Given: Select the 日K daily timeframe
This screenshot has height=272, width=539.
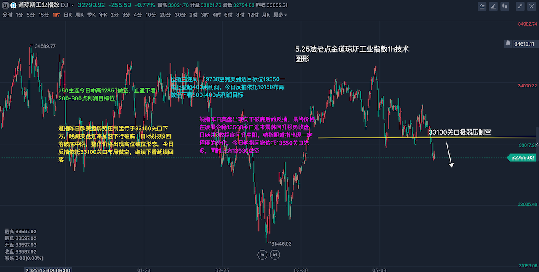Looking at the screenshot, I should 68,15.
